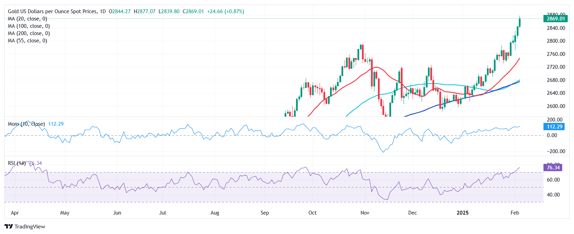Click the latest green candlestick at chart top
This screenshot has height=234, width=574.
[x=520, y=22]
